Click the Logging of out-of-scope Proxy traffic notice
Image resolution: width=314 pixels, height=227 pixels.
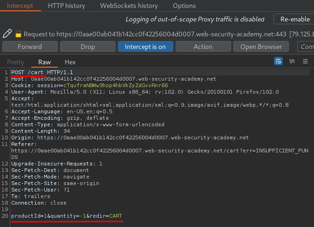pos(195,19)
